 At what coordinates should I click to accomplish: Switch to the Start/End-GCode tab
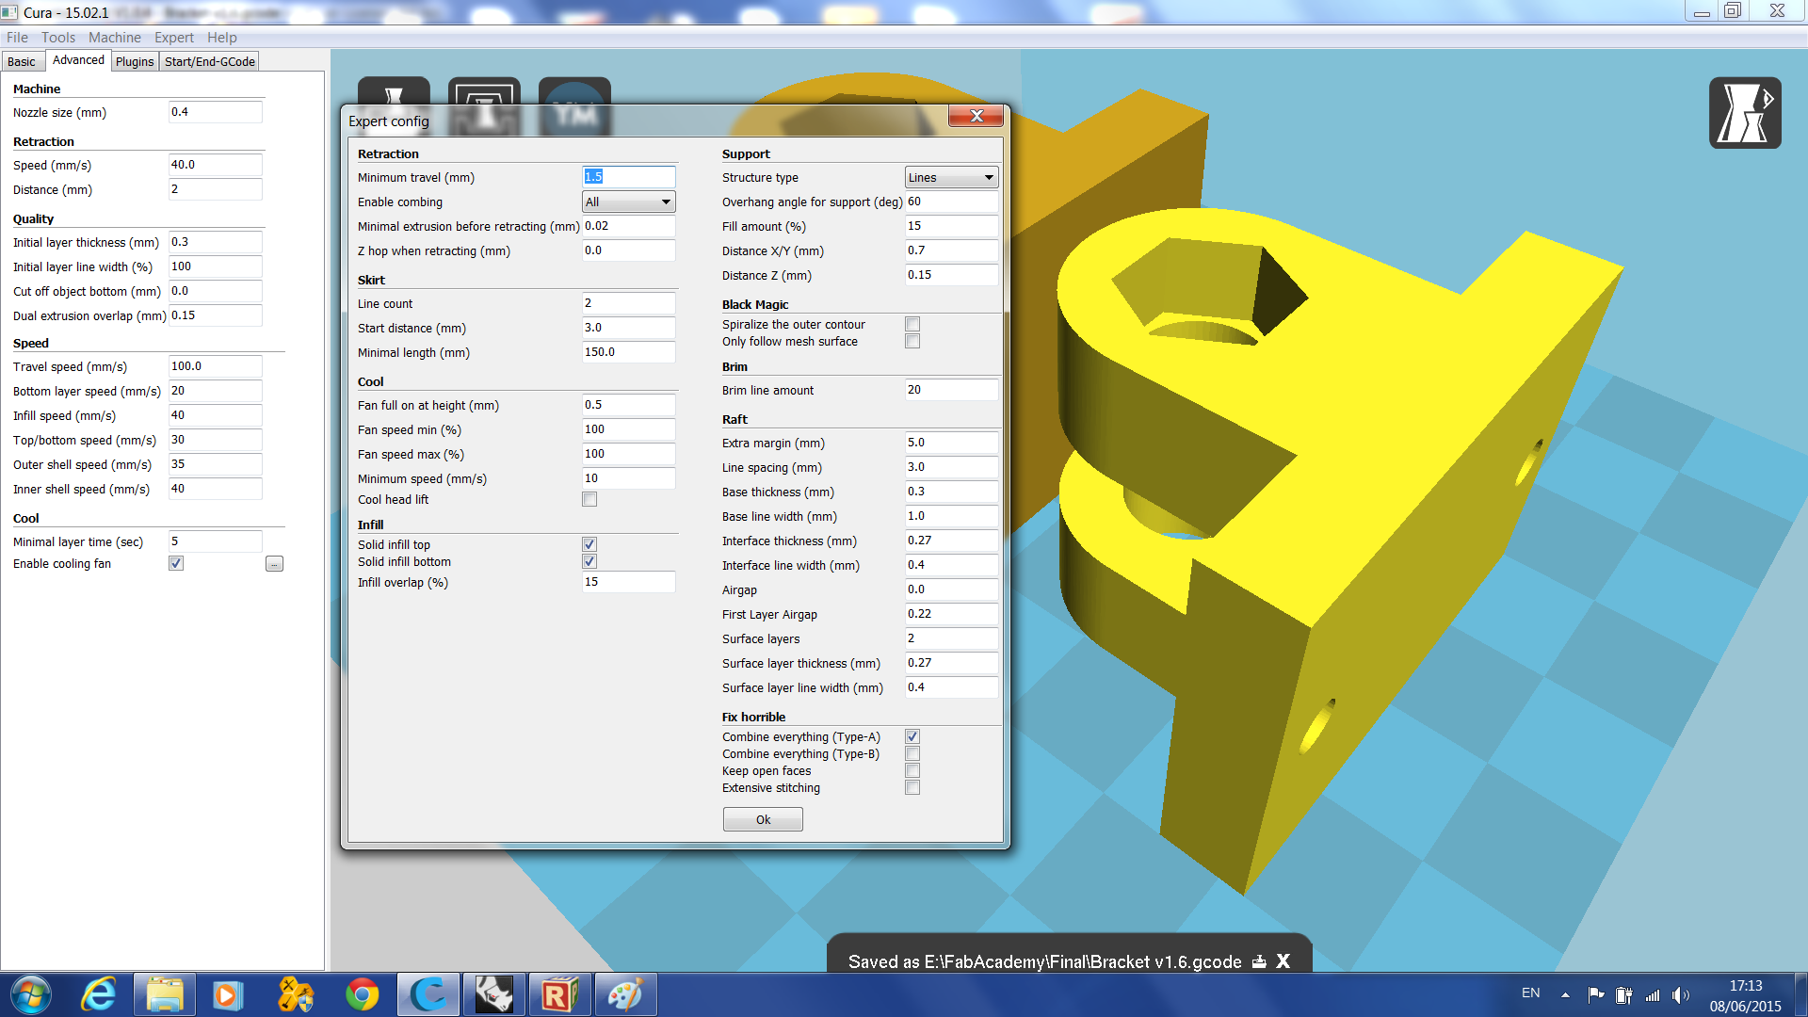[209, 61]
